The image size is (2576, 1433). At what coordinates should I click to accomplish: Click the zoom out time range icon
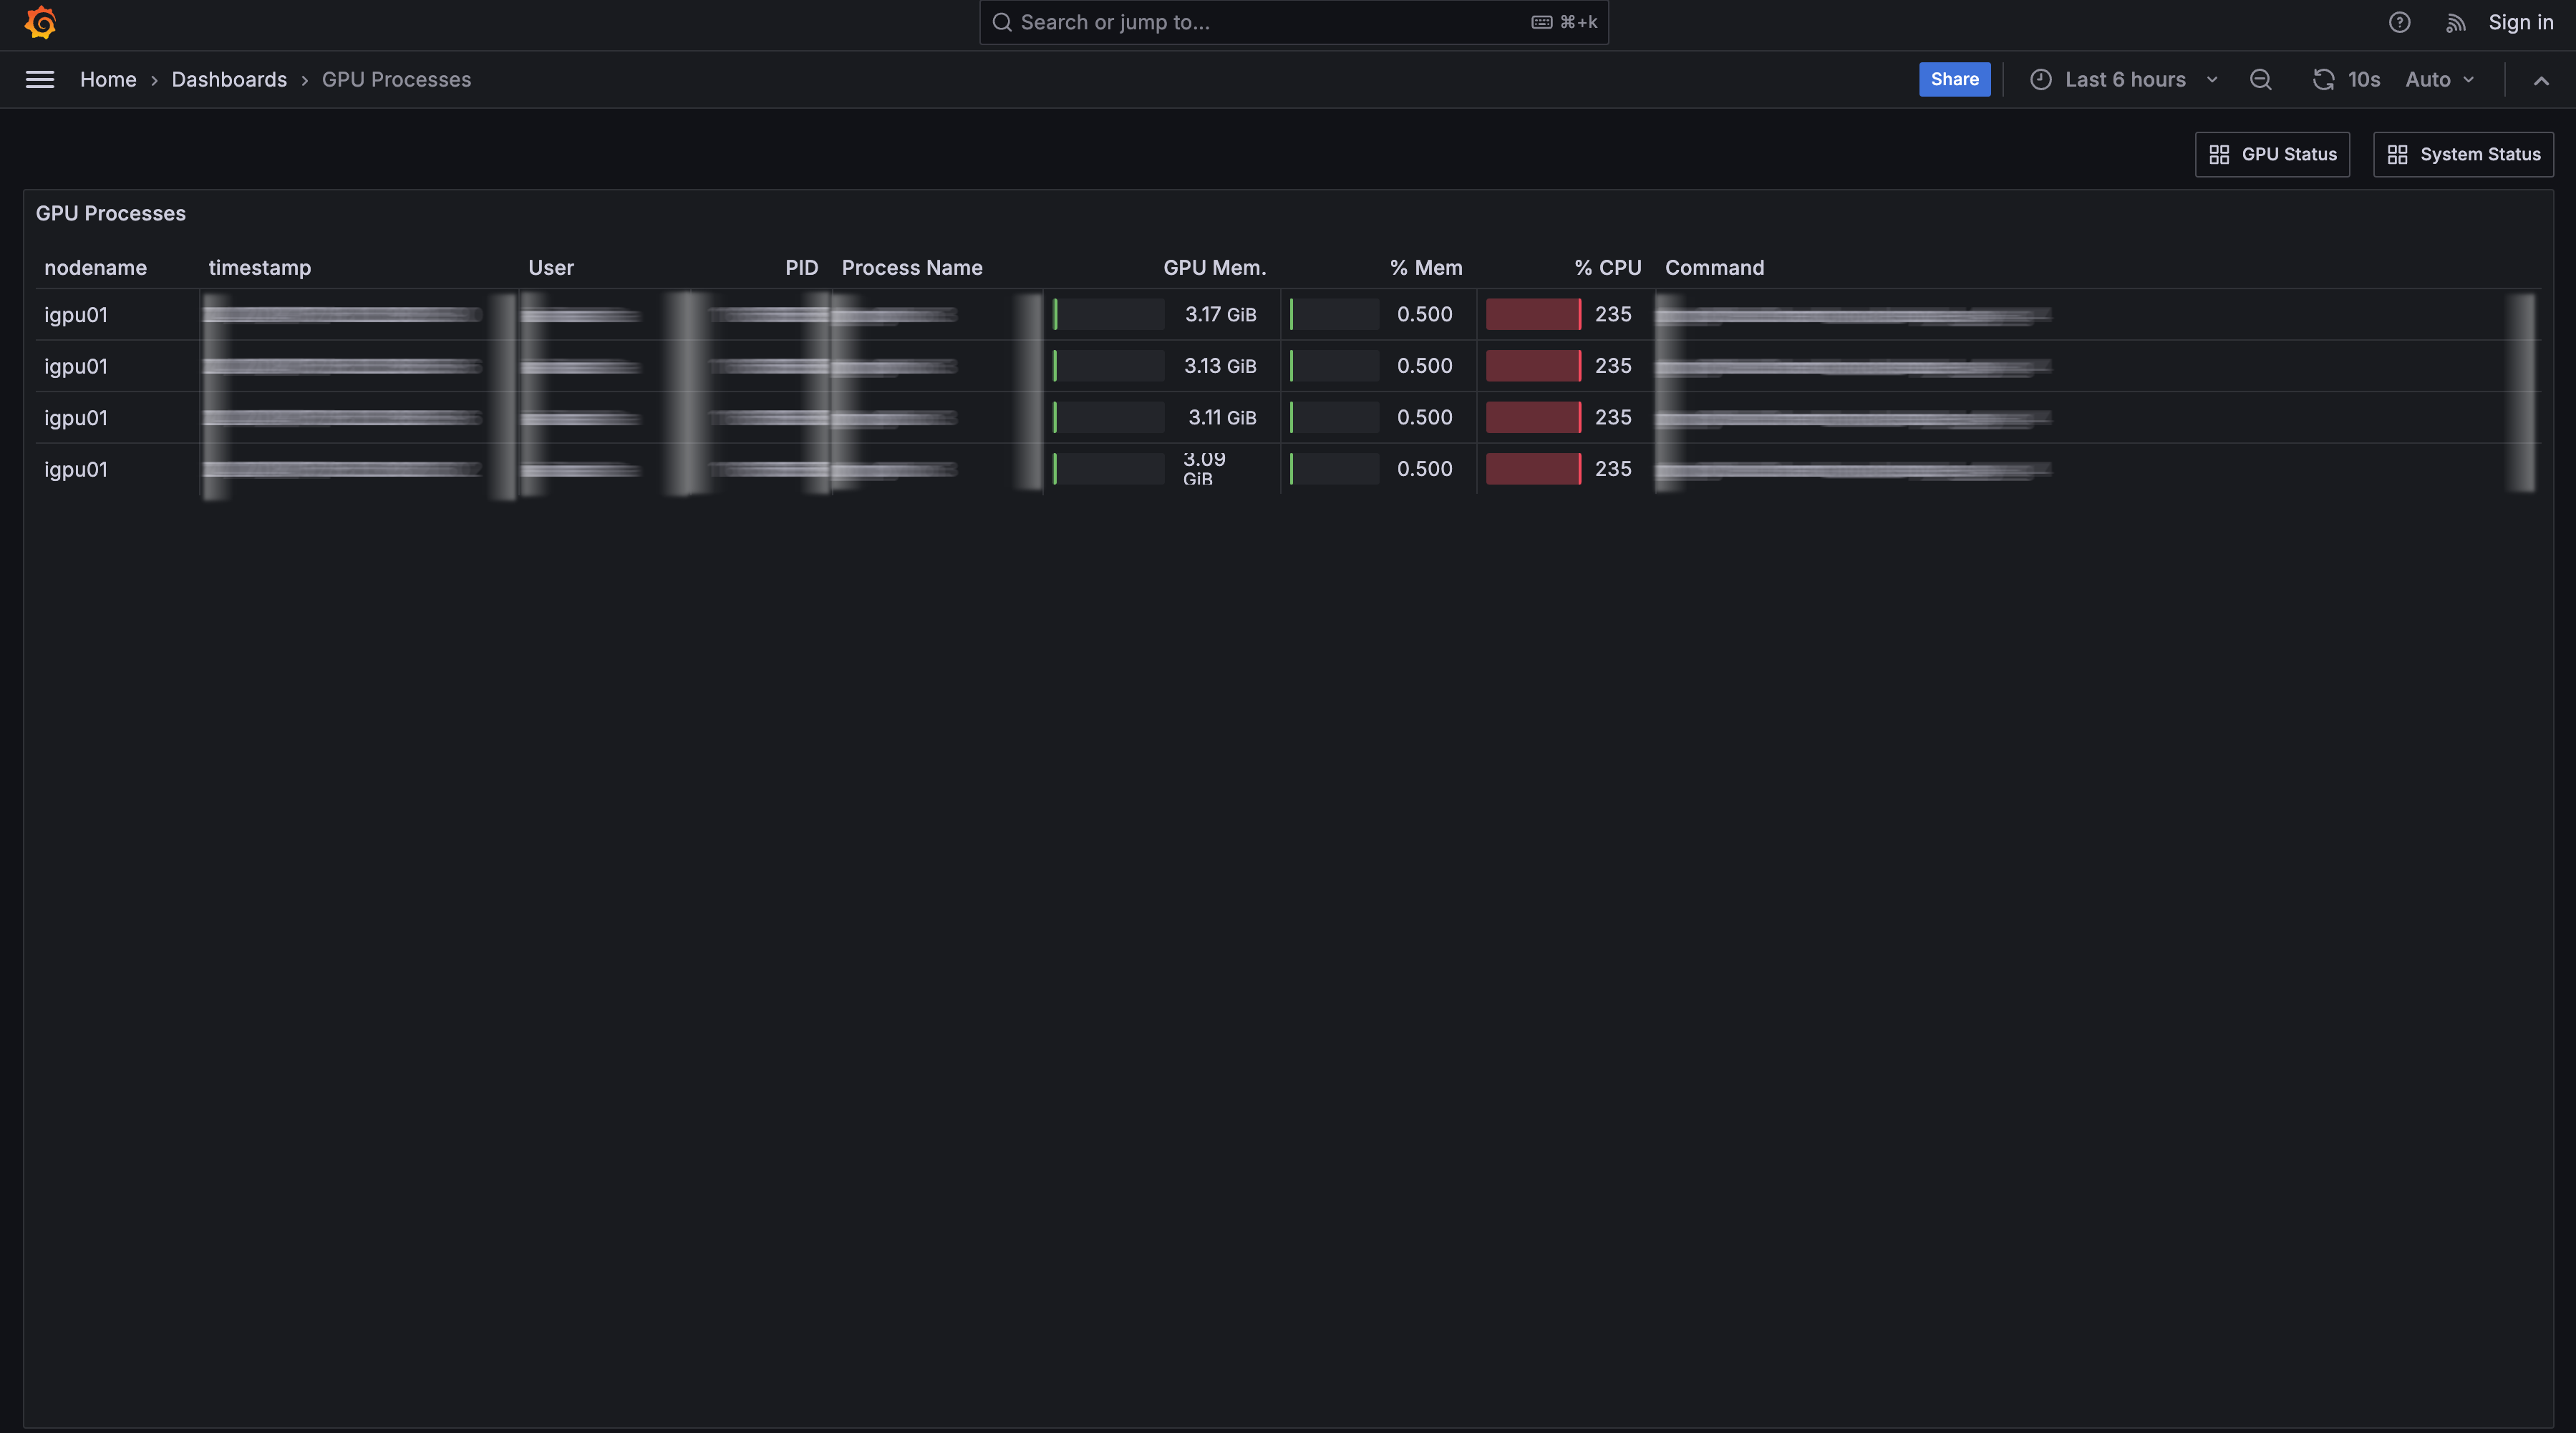(x=2260, y=79)
